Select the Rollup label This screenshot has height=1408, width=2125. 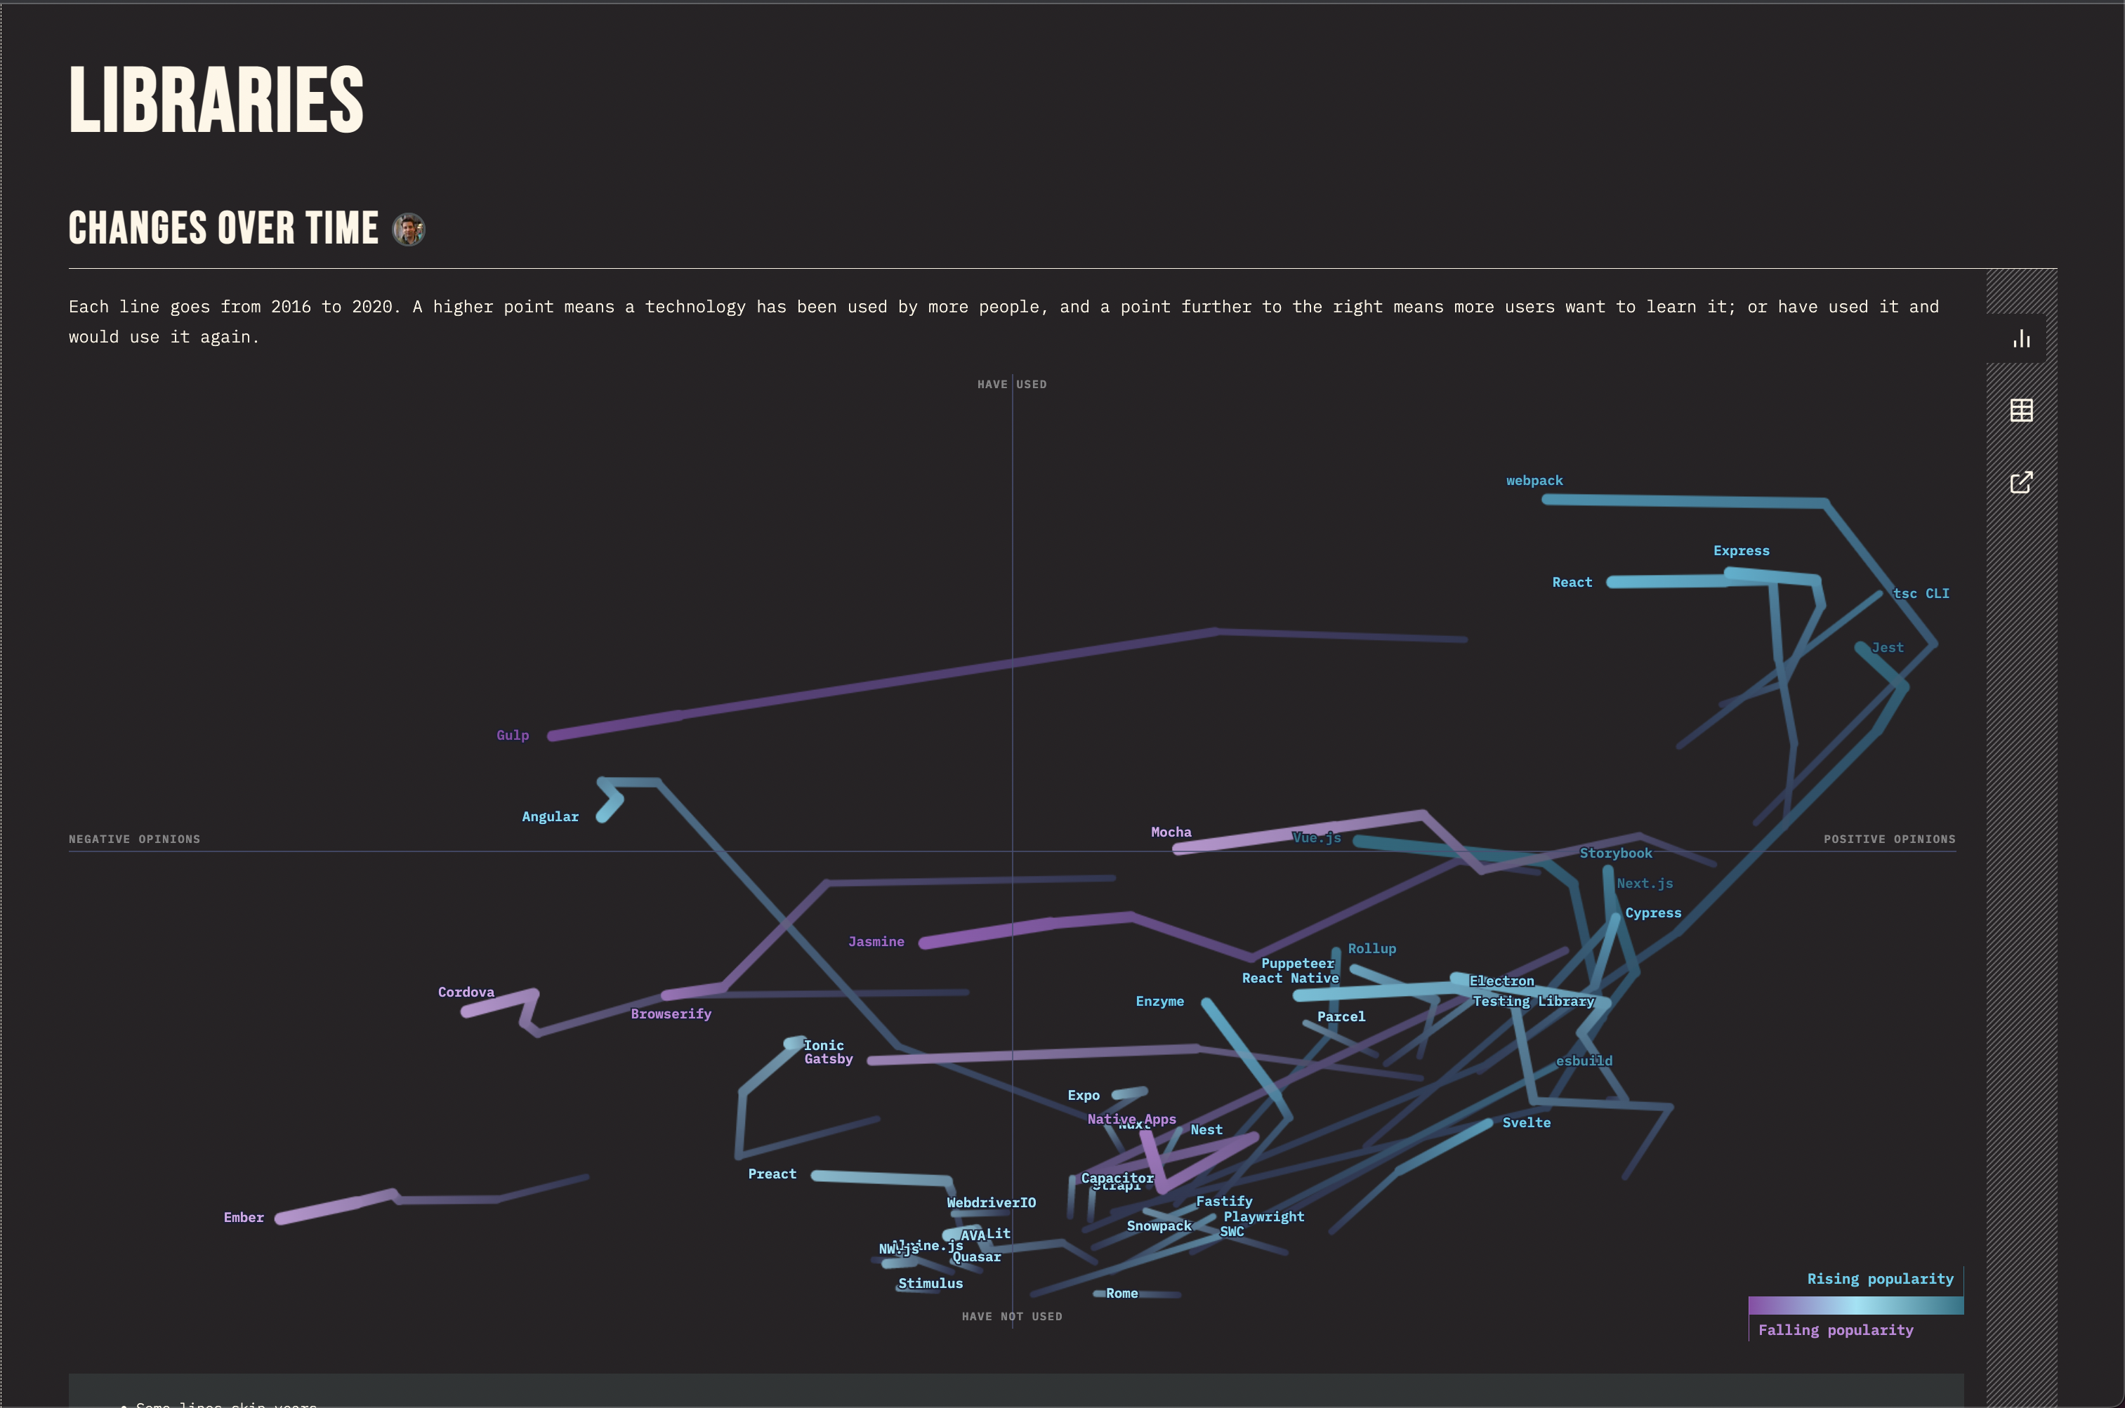point(1371,948)
